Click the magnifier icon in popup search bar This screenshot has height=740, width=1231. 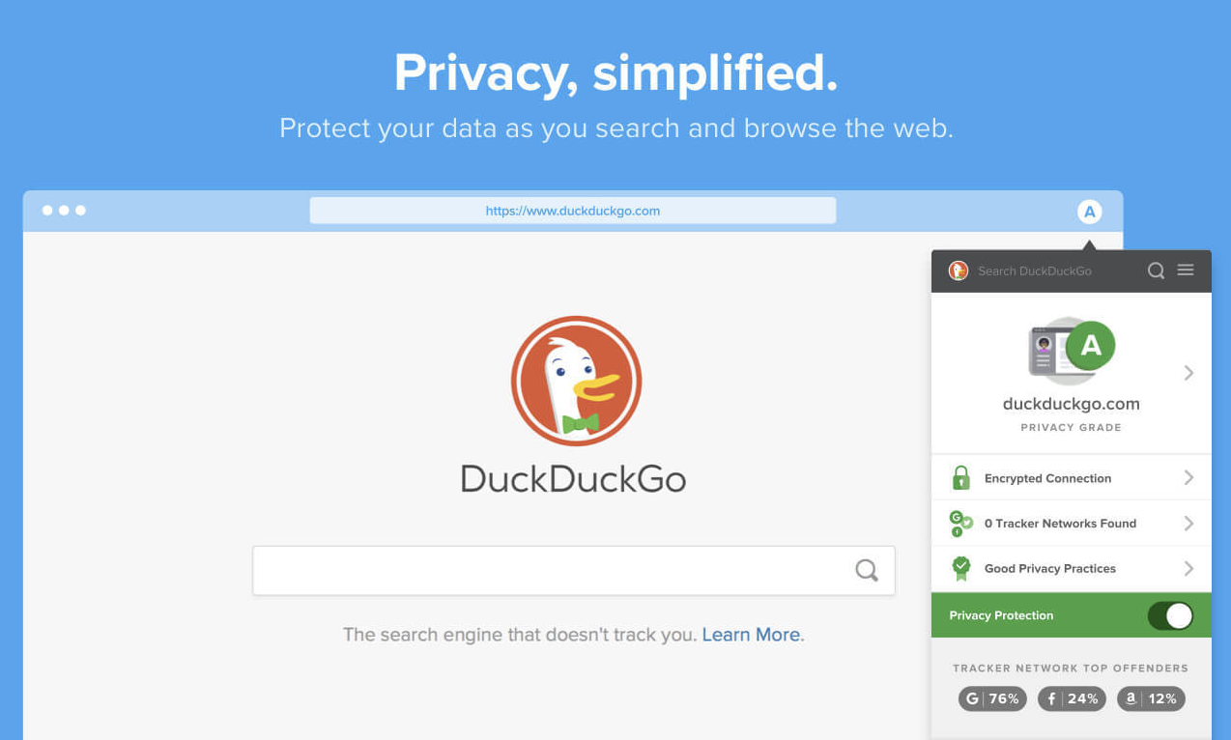tap(1156, 270)
